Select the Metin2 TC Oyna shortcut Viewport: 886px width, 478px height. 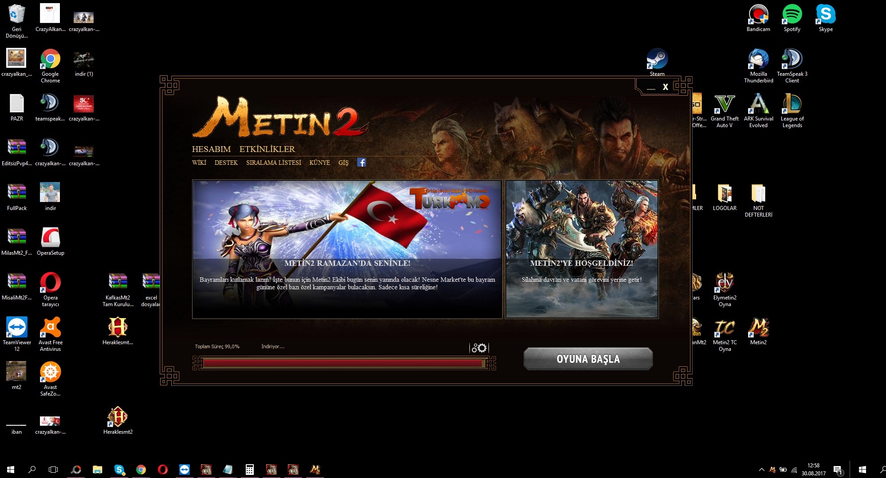point(725,334)
